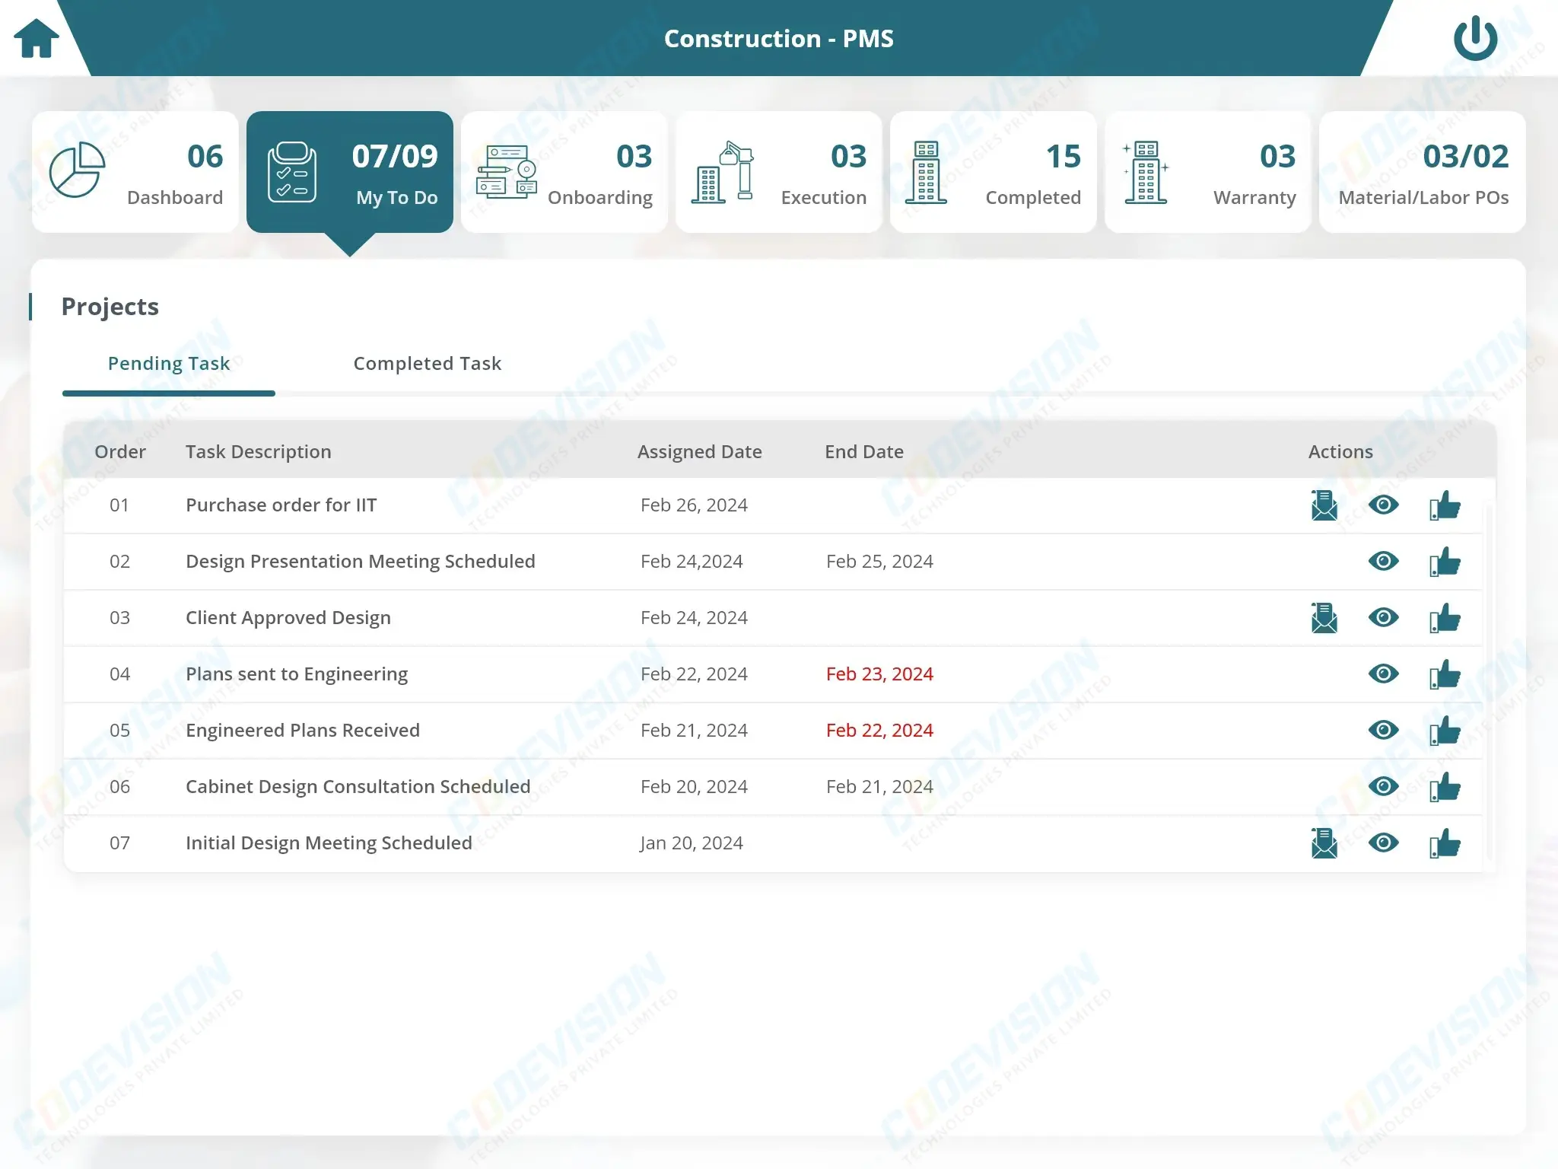Thumbs up Design Presentation Meeting Scheduled
1558x1169 pixels.
[1445, 562]
